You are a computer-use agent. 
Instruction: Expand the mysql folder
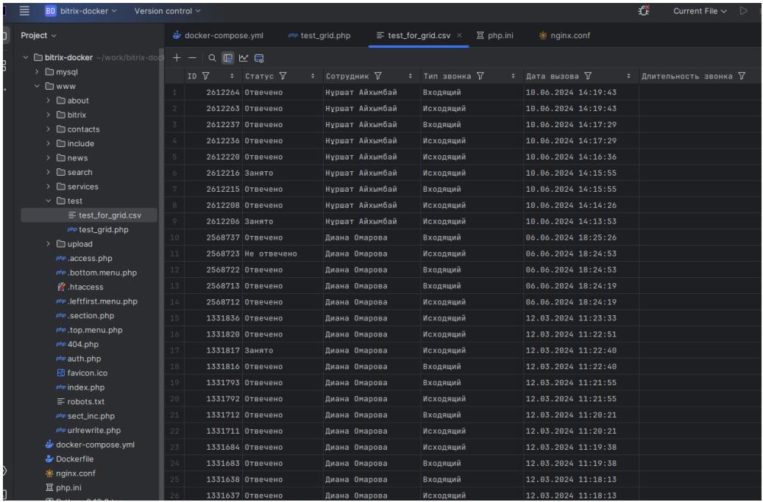click(38, 72)
